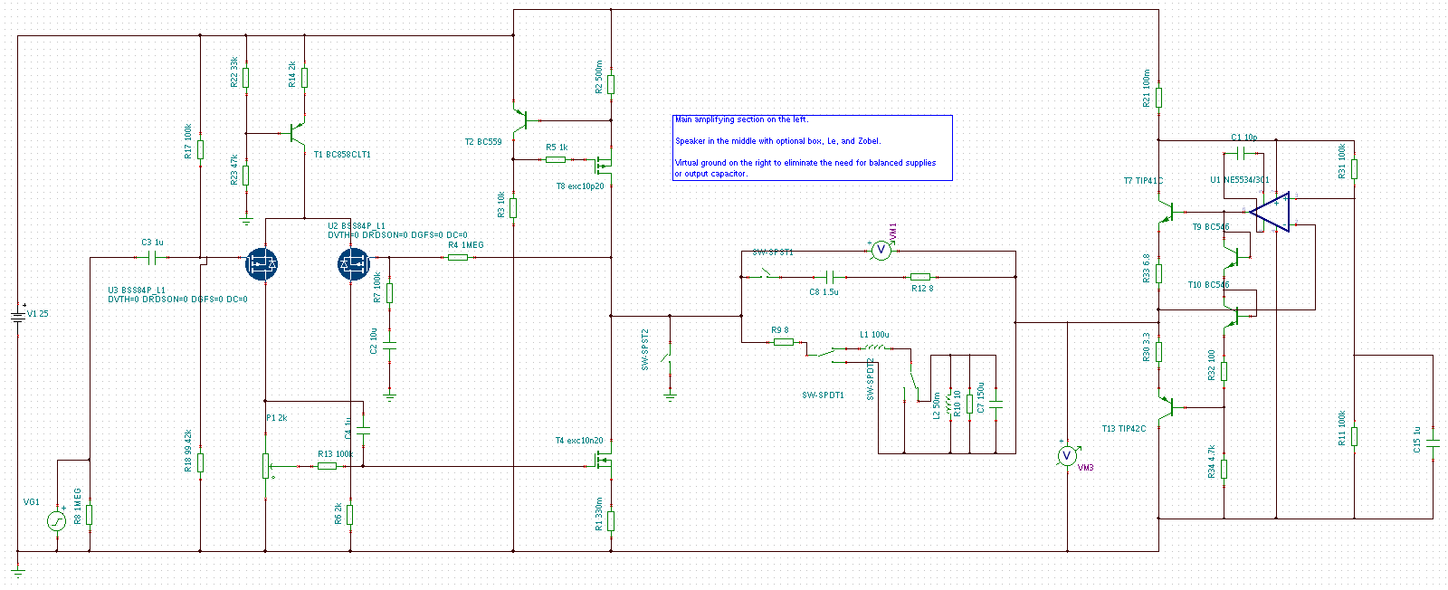Click the 'R32 100' label
This screenshot has width=1448, height=590.
1211,366
